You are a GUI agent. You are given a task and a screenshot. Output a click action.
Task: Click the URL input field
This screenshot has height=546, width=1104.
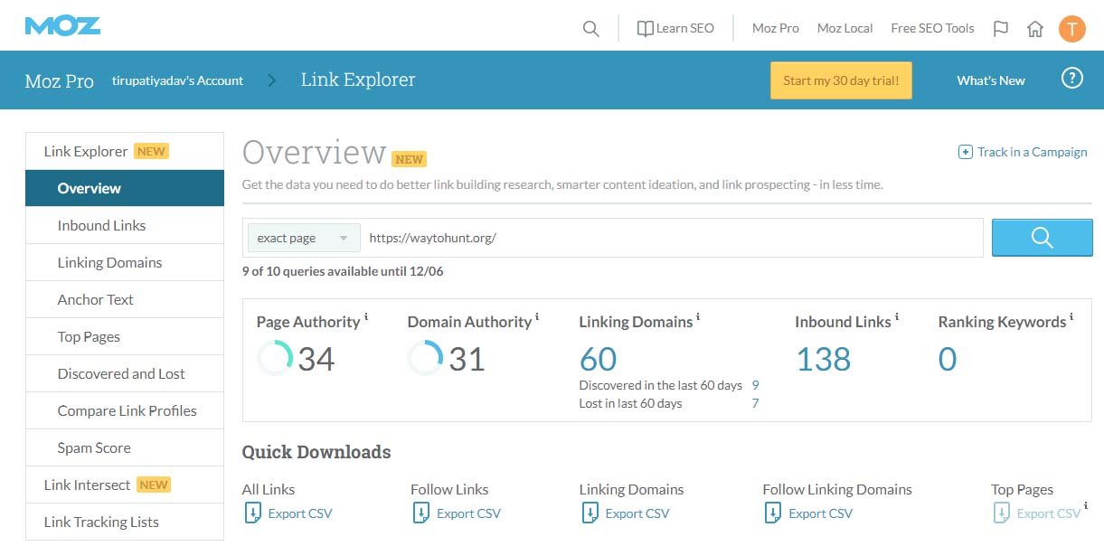(672, 238)
